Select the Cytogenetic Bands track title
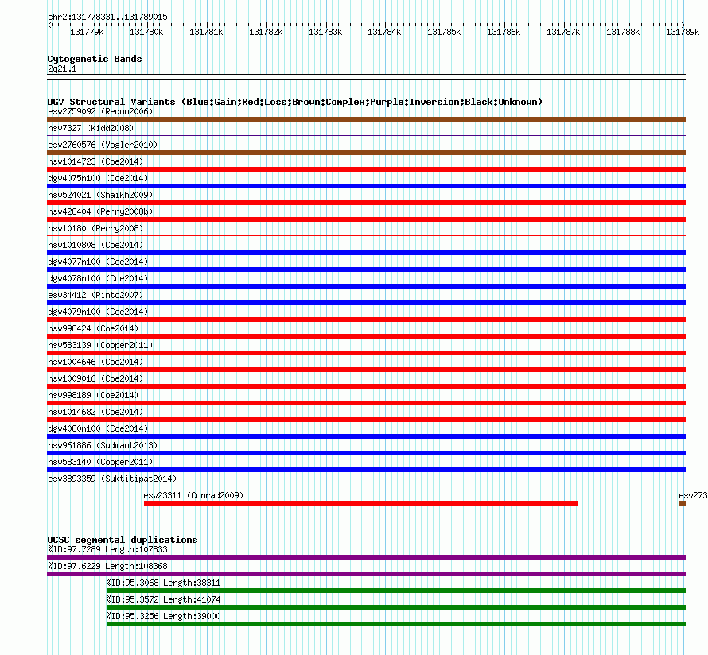The width and height of the screenshot is (708, 655). (x=95, y=59)
